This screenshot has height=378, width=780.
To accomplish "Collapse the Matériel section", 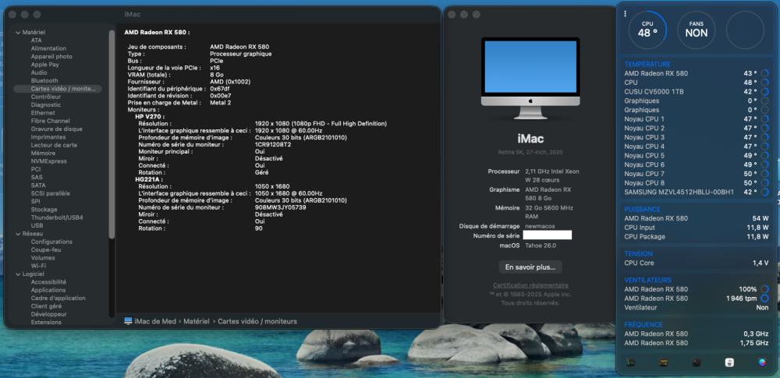I will coord(18,32).
